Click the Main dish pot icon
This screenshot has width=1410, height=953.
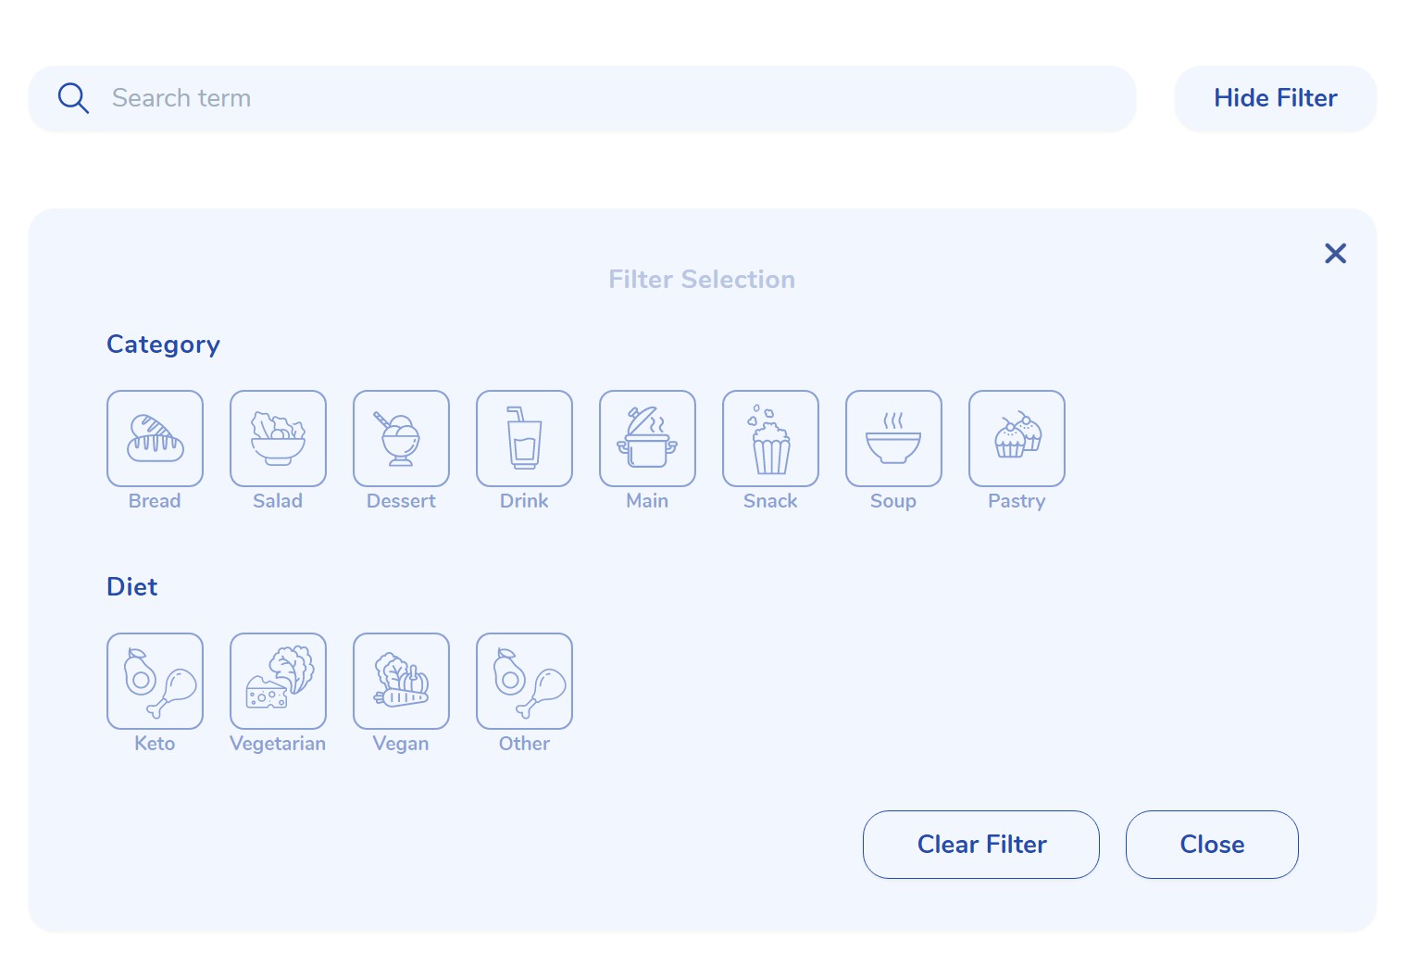[647, 438]
